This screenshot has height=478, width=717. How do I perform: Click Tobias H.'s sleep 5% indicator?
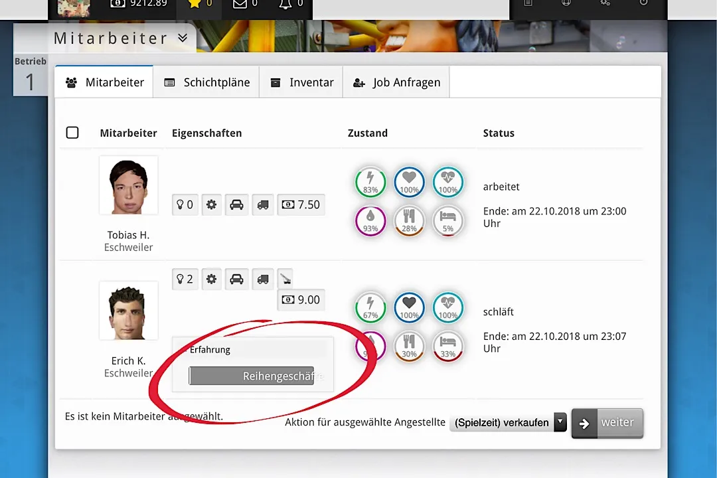coord(448,220)
